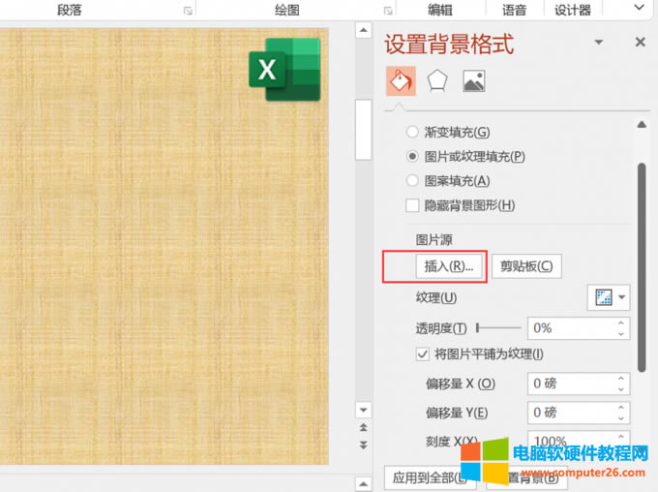Click the 插入(R)... button
This screenshot has width=658, height=492.
click(449, 266)
